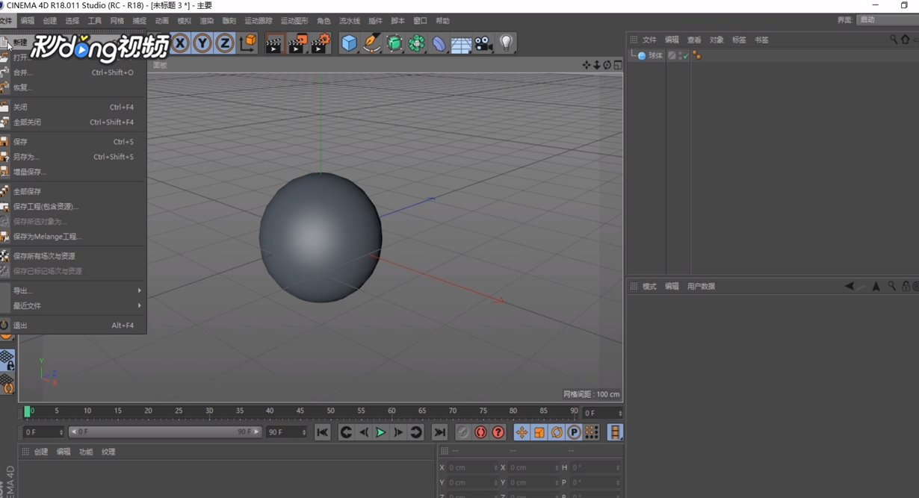Toggle 球体 green enable checkmark
Screen dimensions: 919x498
point(685,55)
